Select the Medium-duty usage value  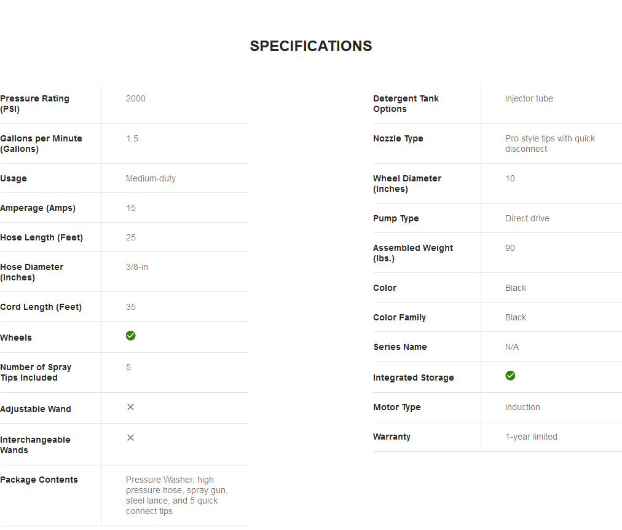(151, 178)
